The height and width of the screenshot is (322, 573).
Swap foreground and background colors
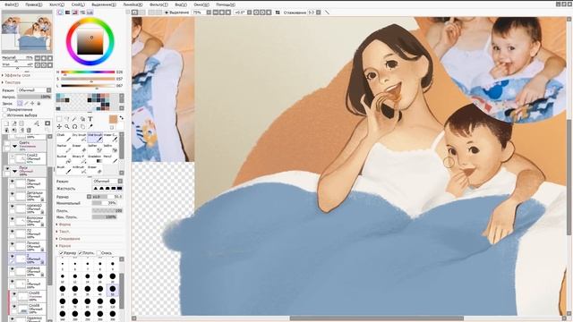click(122, 118)
